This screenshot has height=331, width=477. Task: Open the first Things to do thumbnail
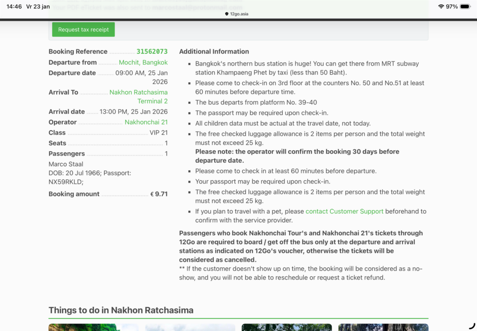coord(93,327)
